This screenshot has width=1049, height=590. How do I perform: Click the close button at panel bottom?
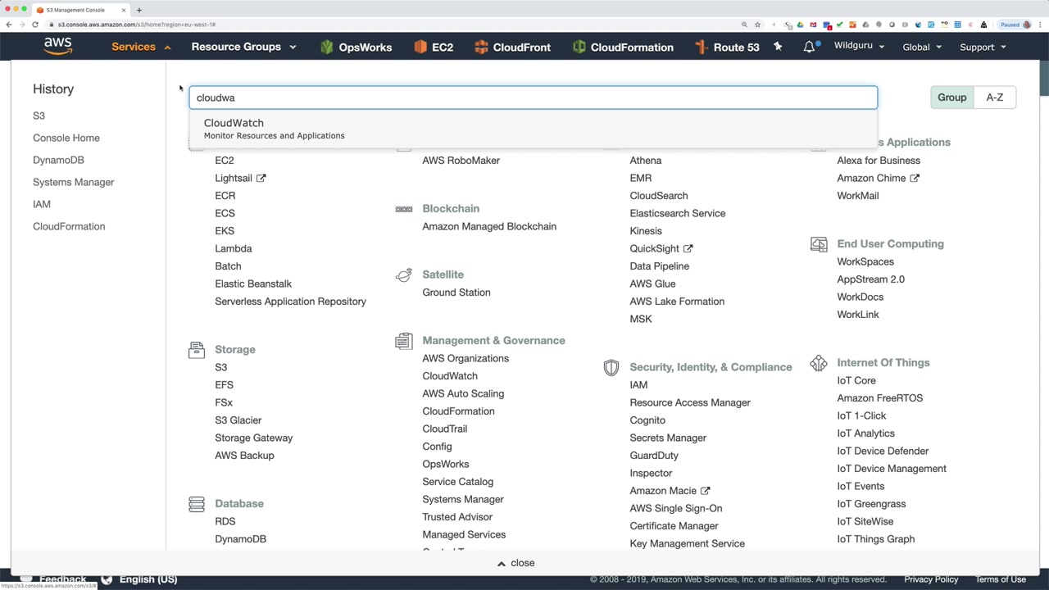[x=516, y=563]
